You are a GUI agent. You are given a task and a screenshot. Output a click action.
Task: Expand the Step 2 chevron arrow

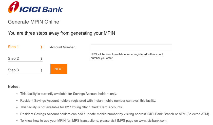point(41,59)
